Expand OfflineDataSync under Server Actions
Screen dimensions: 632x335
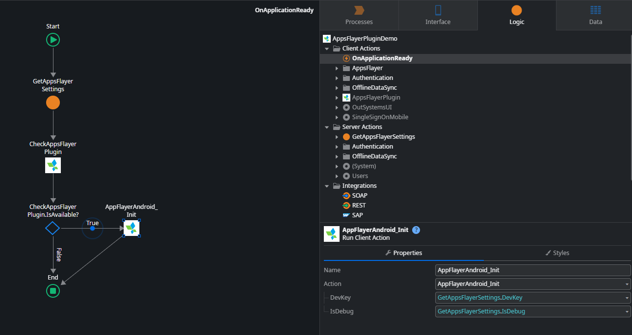tap(337, 156)
